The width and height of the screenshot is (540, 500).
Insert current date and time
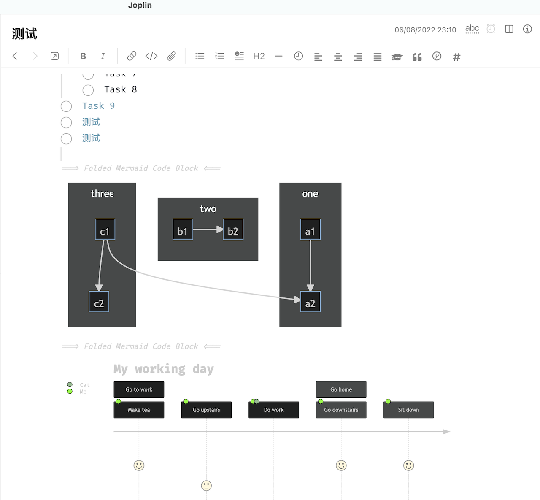tap(299, 56)
